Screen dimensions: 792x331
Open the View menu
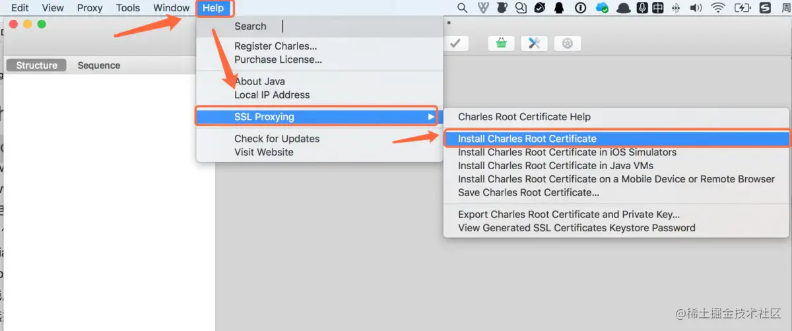(x=53, y=8)
